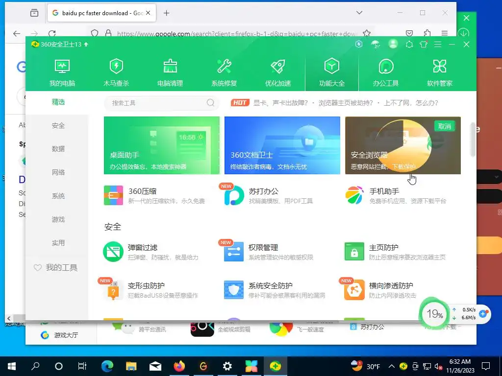The height and width of the screenshot is (376, 502).
Task: Open 变形虫防护 BadUSB protection icon
Action: [x=113, y=290]
